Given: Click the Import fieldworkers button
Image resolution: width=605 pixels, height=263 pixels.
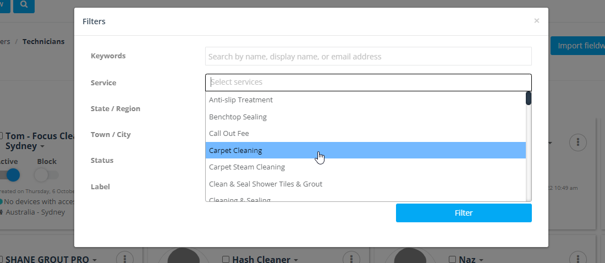Looking at the screenshot, I should (577, 46).
